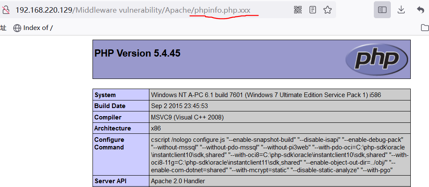The height and width of the screenshot is (187, 429).
Task: Select 'MSVC9 (Visual C++ 2008)' value
Action: 188,117
